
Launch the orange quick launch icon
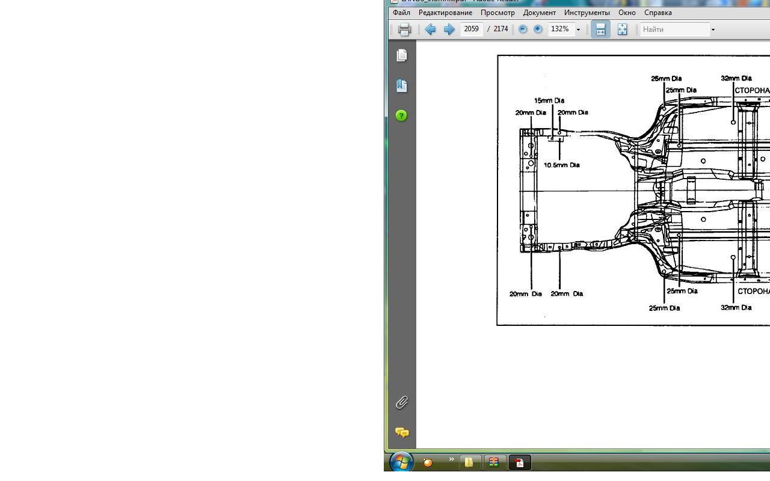tap(428, 462)
